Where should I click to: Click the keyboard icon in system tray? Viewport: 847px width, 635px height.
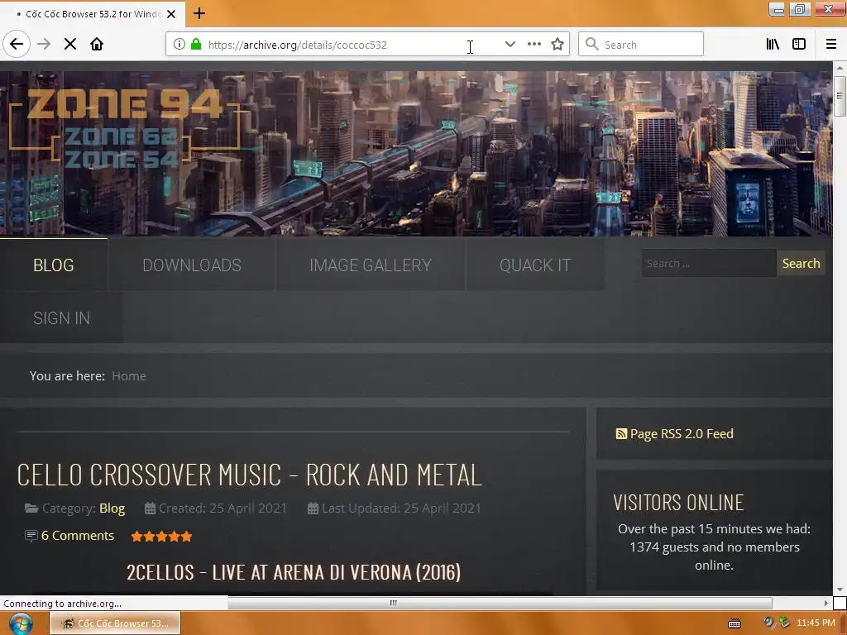tap(735, 623)
